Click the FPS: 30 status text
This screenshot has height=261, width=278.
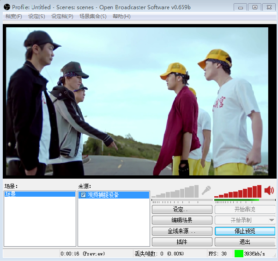[x=218, y=254]
